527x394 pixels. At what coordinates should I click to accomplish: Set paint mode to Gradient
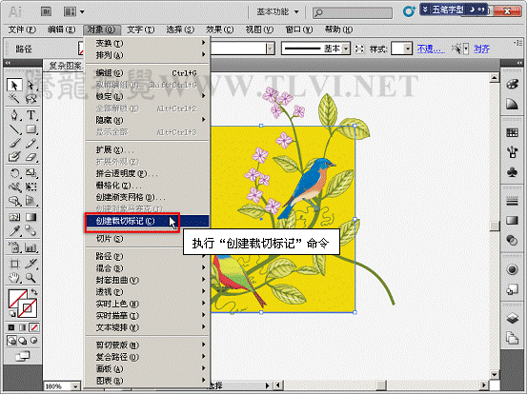click(x=23, y=327)
